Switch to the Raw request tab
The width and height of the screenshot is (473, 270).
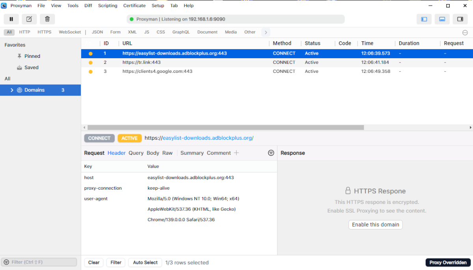tap(168, 153)
